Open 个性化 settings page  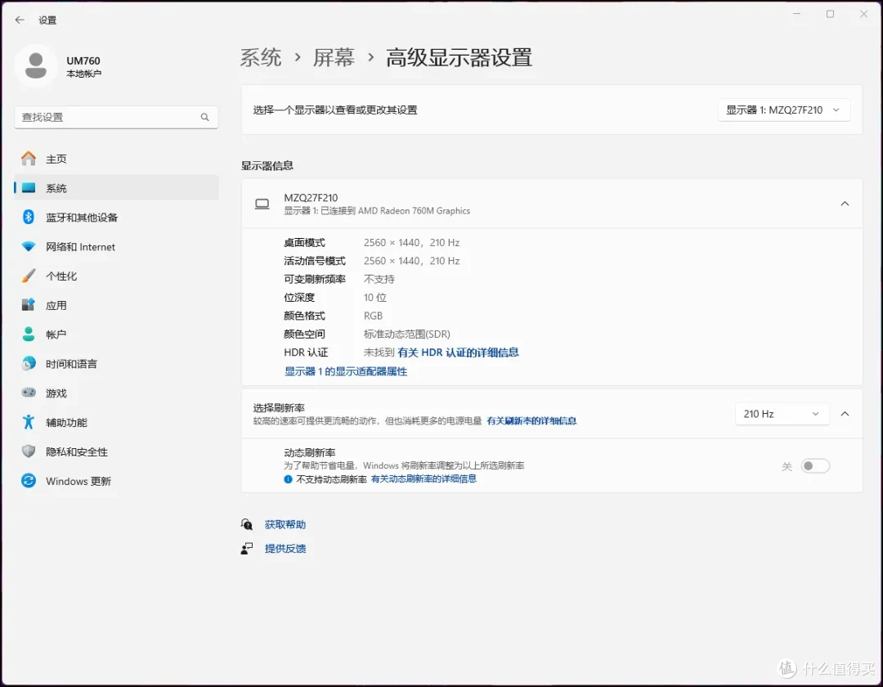tap(117, 276)
